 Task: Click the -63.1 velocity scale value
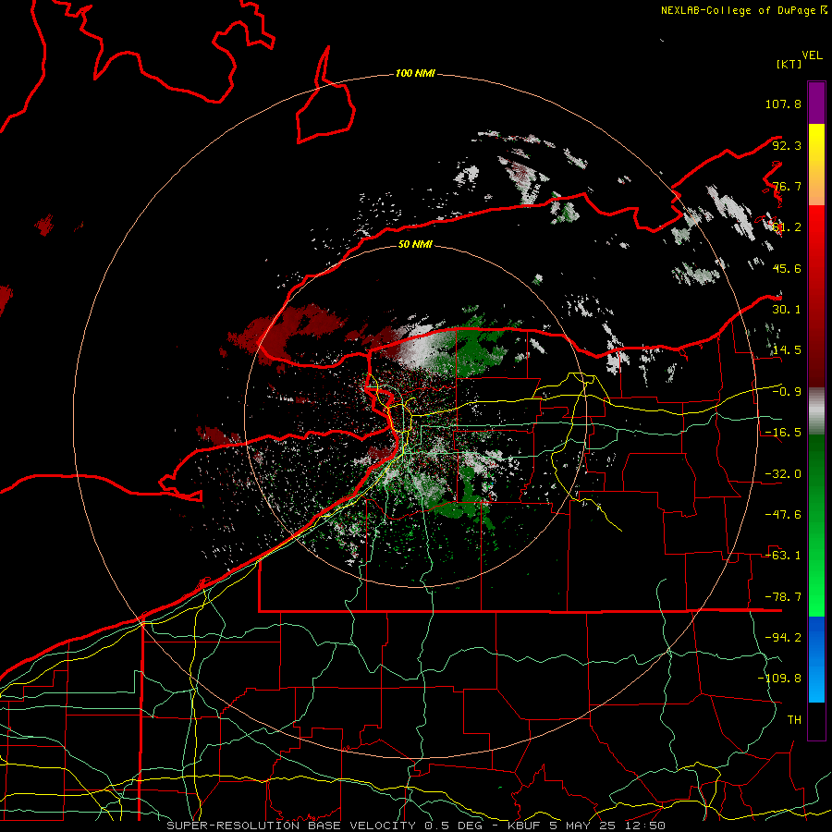(783, 555)
